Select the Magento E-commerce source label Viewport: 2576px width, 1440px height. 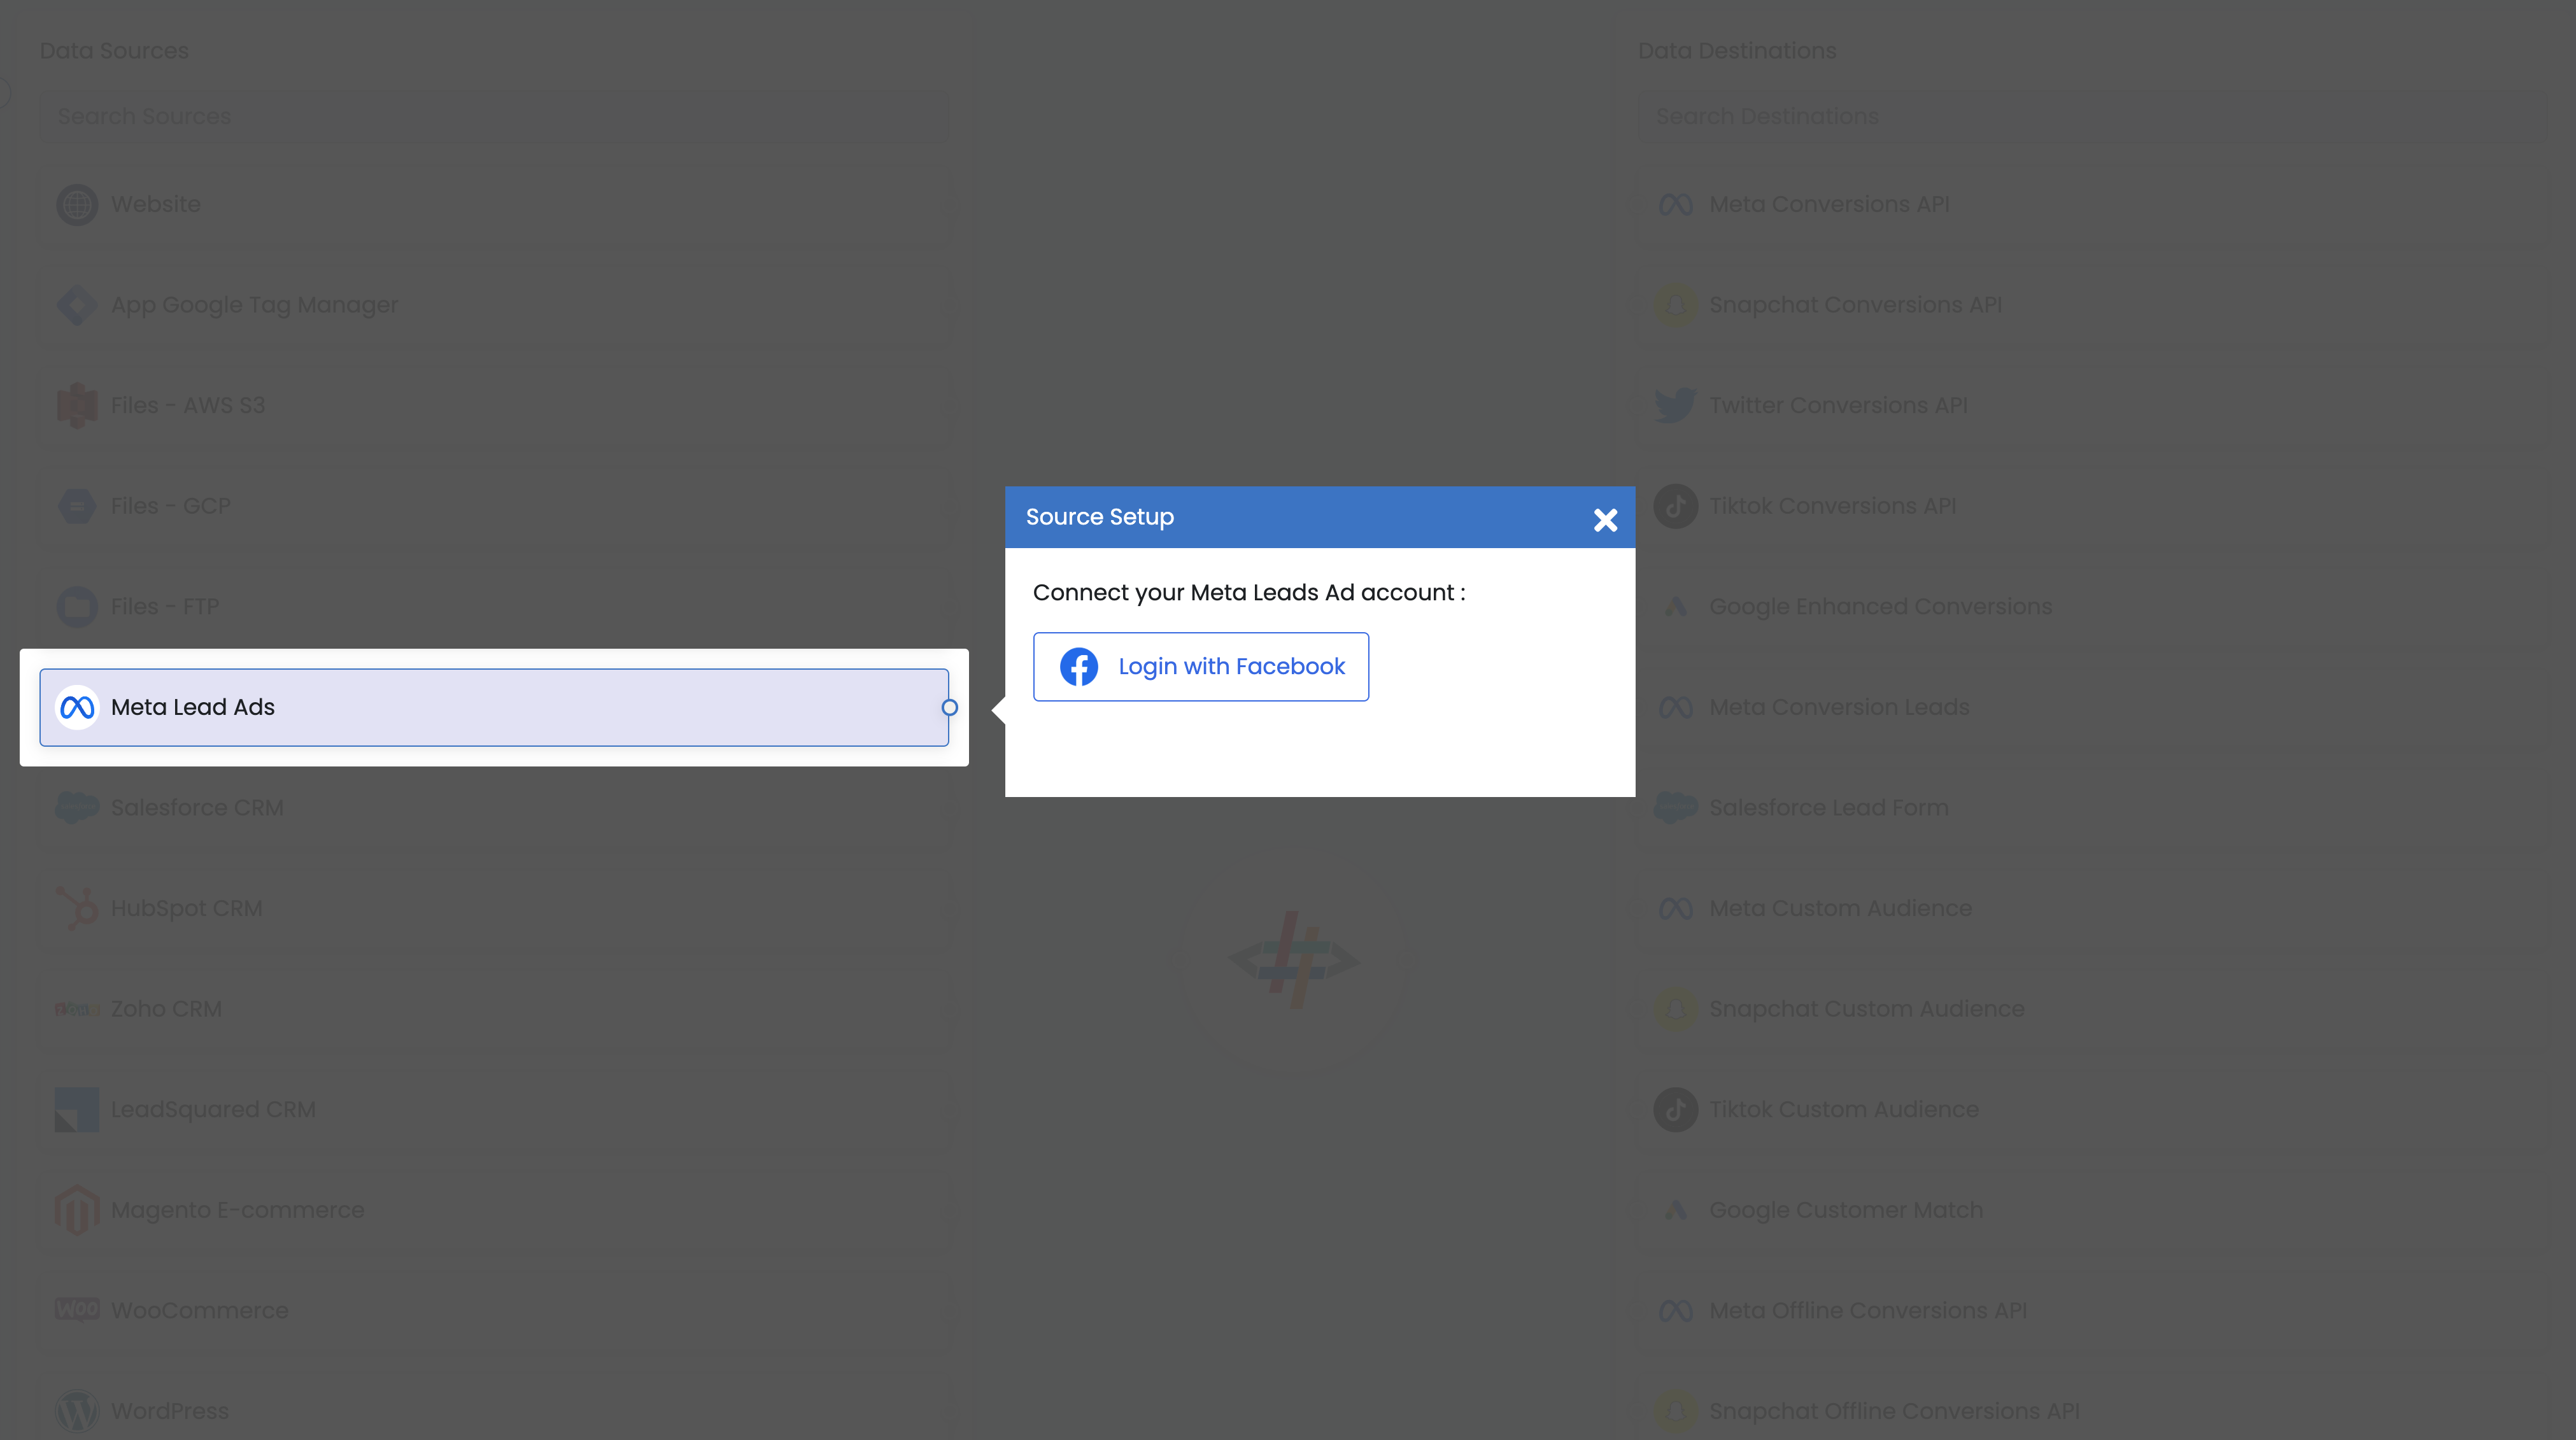point(238,1210)
